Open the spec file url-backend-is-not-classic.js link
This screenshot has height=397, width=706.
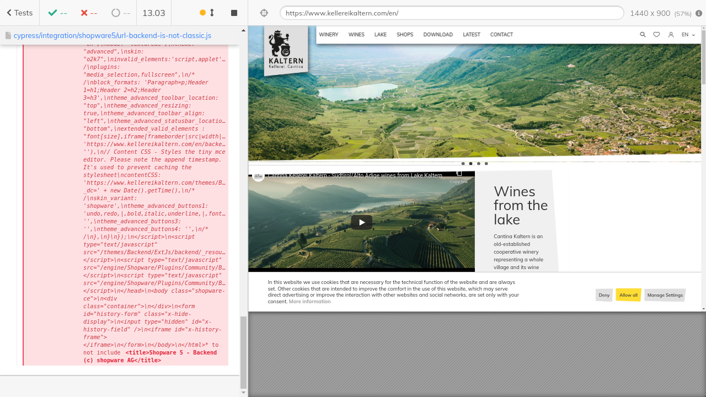click(x=113, y=36)
